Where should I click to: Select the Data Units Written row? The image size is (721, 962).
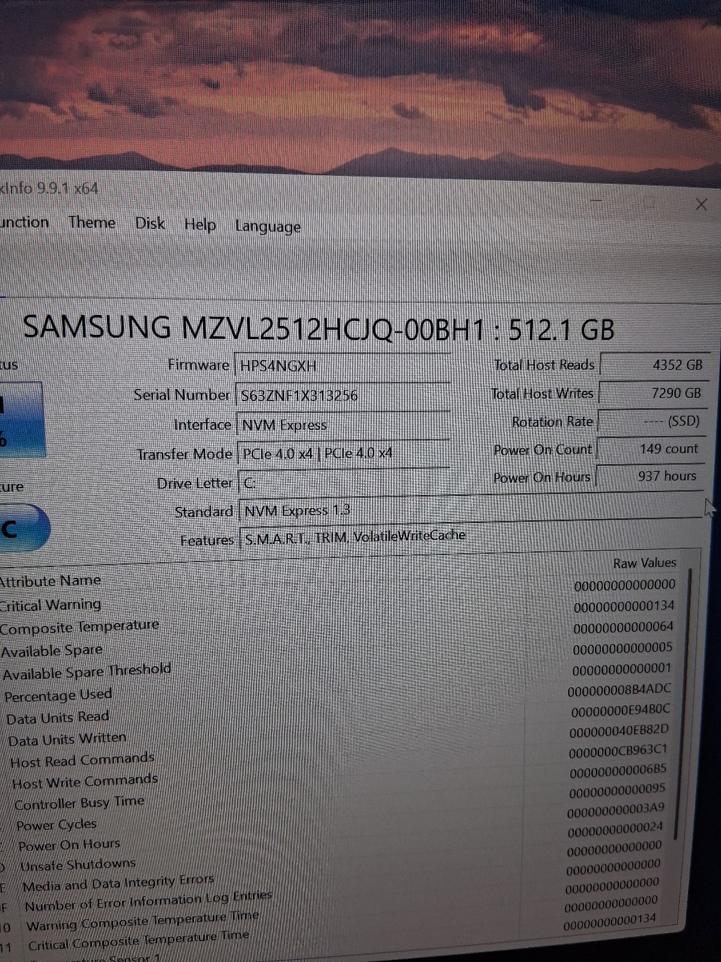[339, 725]
